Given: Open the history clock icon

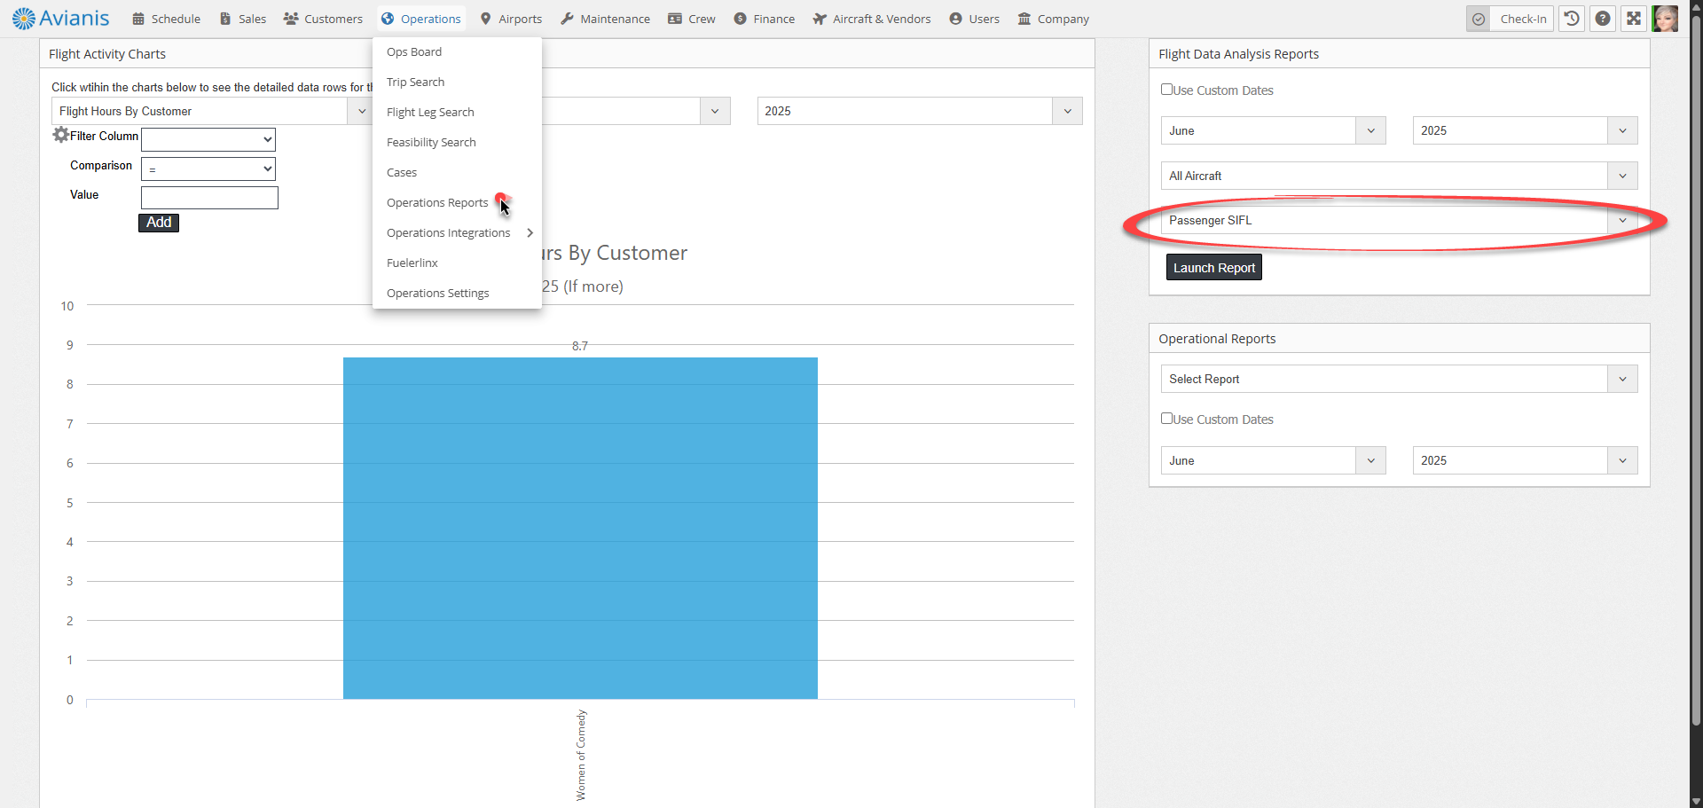Looking at the screenshot, I should pos(1572,19).
